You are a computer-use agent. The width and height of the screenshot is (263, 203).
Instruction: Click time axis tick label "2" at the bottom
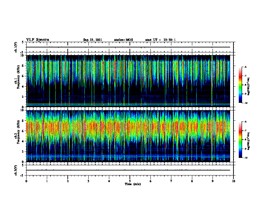tap(68, 181)
